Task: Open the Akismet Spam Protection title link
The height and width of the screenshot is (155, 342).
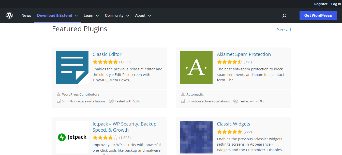Action: 244,54
